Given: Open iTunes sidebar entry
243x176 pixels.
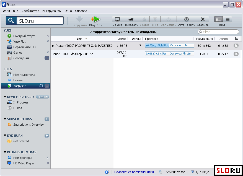Looking at the screenshot, I should click(17, 108).
